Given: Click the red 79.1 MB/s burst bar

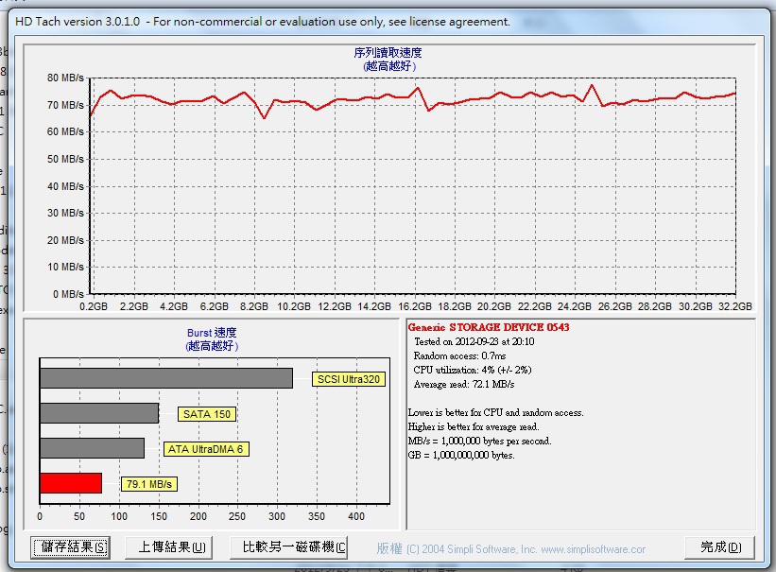Looking at the screenshot, I should click(x=71, y=483).
